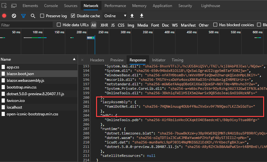Enable the Preserve log checkbox

pyautogui.click(x=42, y=16)
